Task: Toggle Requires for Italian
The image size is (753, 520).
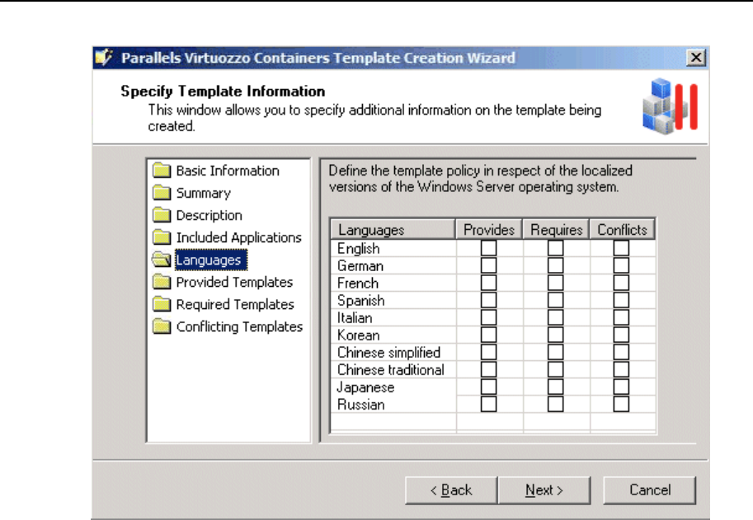Action: [555, 317]
